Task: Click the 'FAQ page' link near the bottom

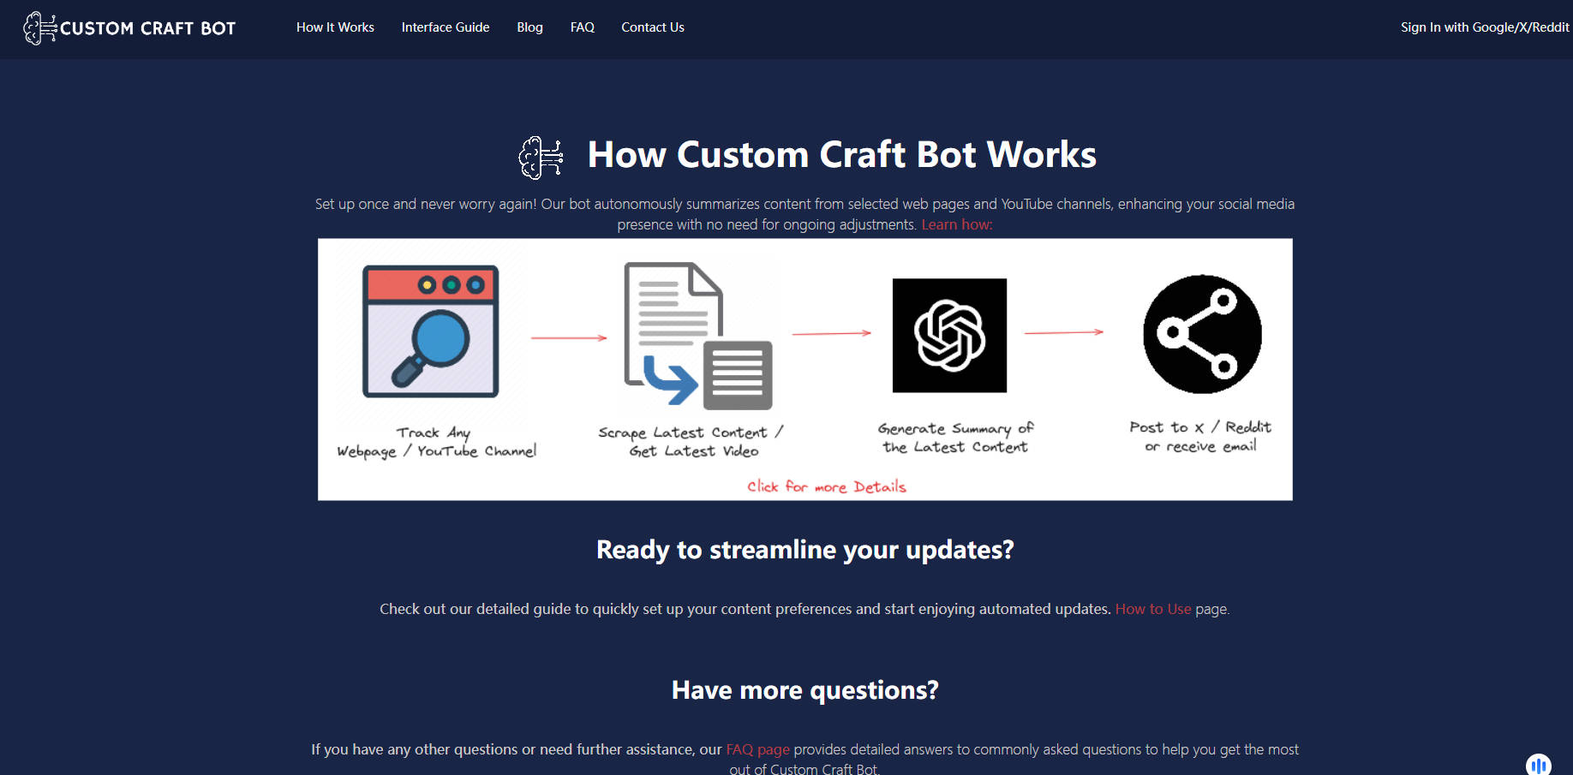Action: coord(757,748)
